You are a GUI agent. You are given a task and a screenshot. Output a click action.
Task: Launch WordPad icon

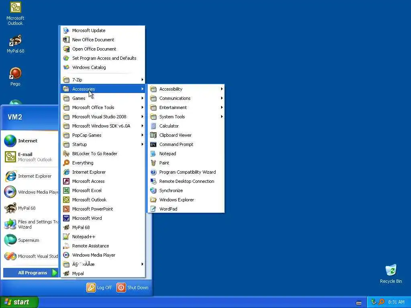click(153, 209)
